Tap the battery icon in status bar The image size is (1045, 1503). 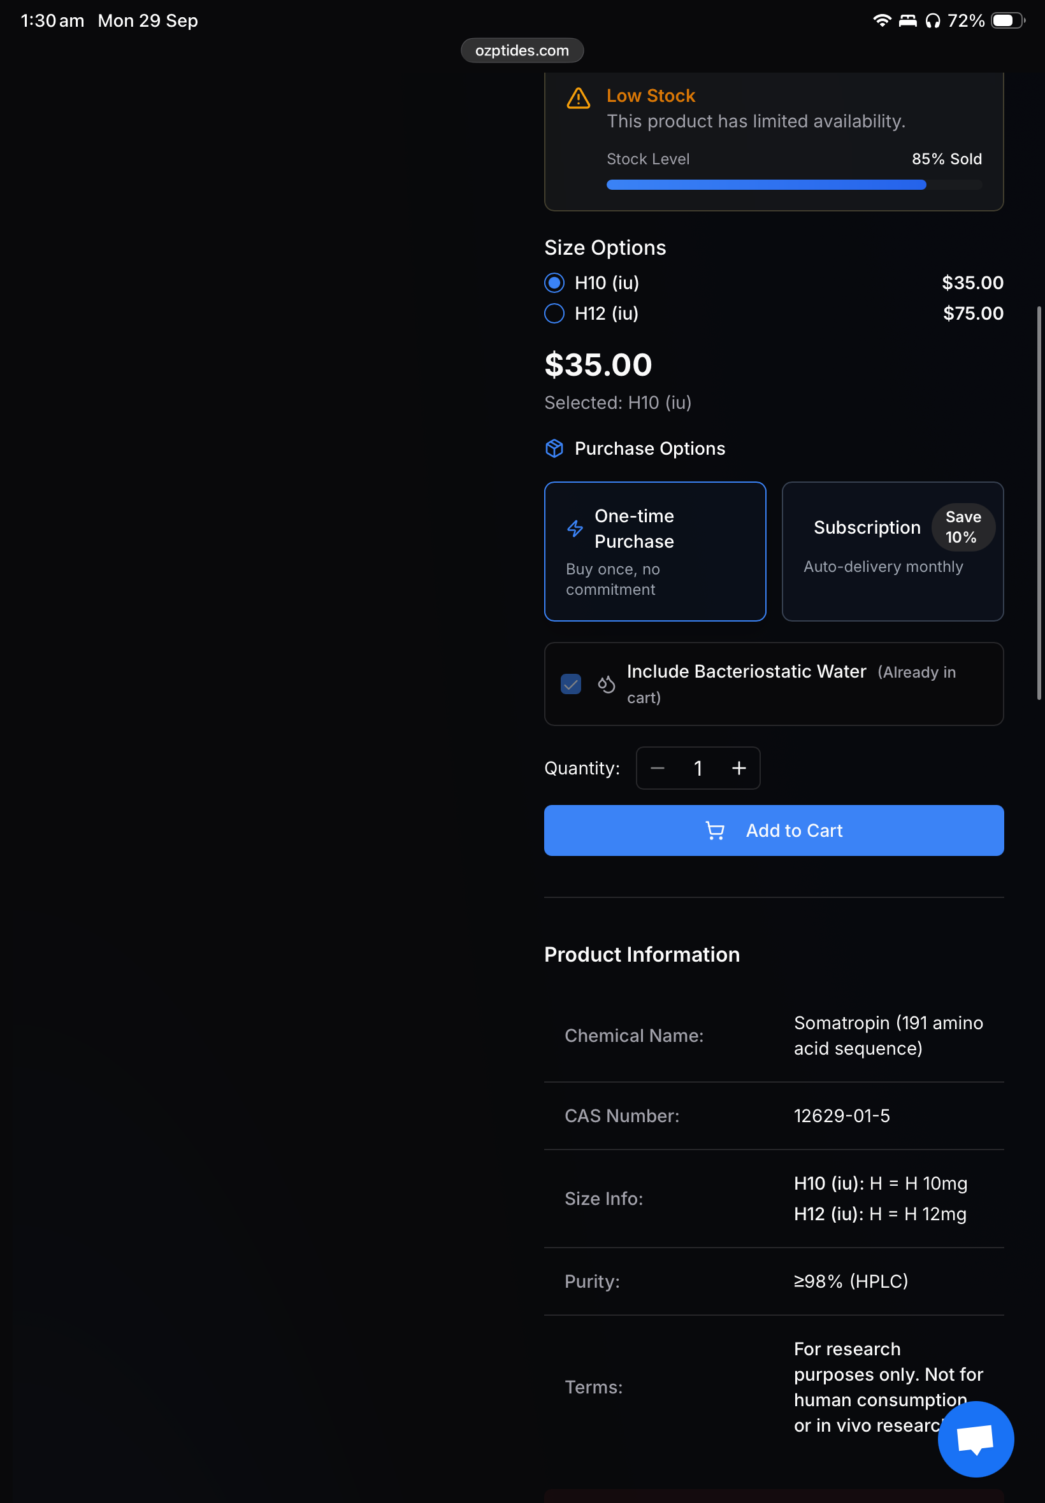click(x=1006, y=21)
